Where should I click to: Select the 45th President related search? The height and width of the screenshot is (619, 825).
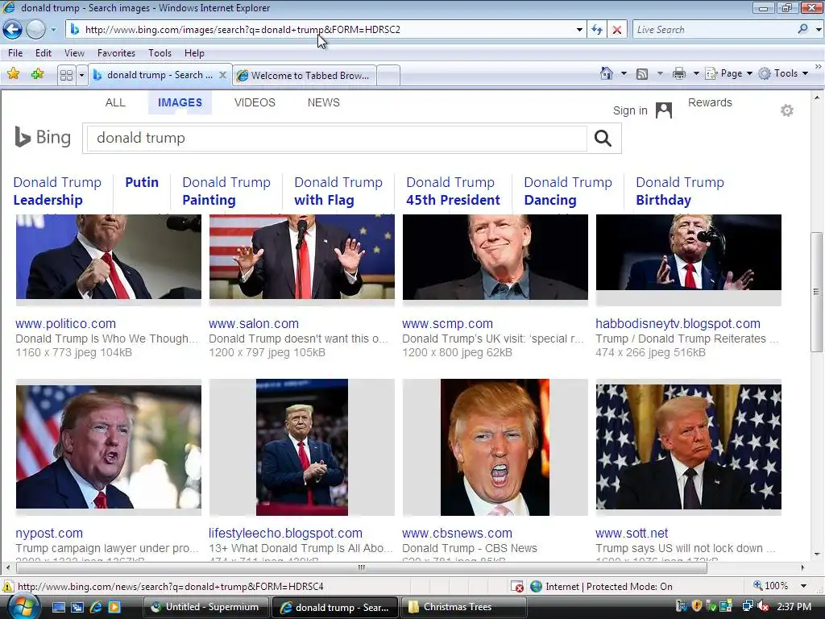click(453, 191)
